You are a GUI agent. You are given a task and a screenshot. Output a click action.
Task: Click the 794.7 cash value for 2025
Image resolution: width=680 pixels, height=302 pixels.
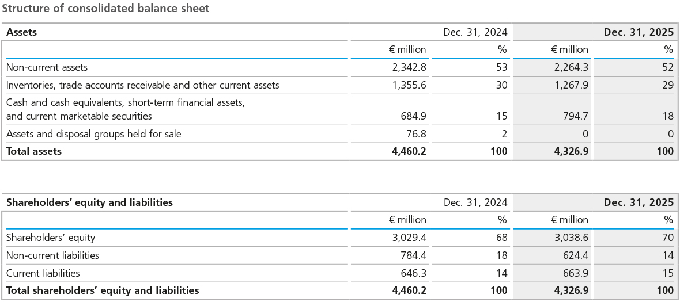(576, 116)
